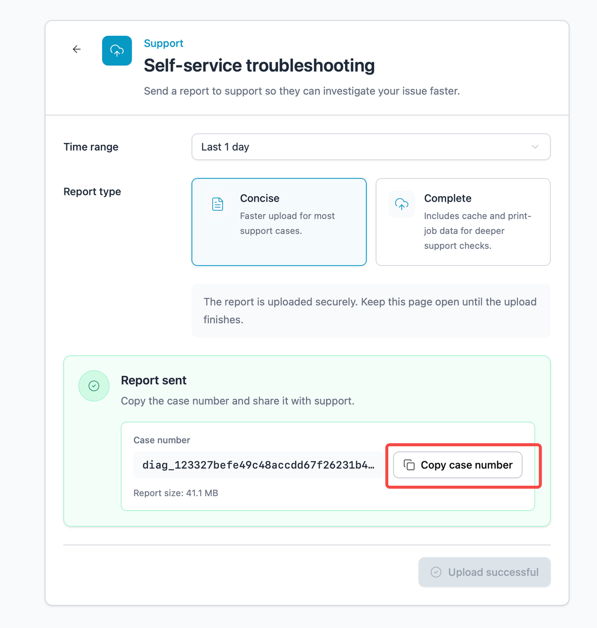Click the Report size 41.1 MB text
This screenshot has width=597, height=628.
[x=176, y=493]
